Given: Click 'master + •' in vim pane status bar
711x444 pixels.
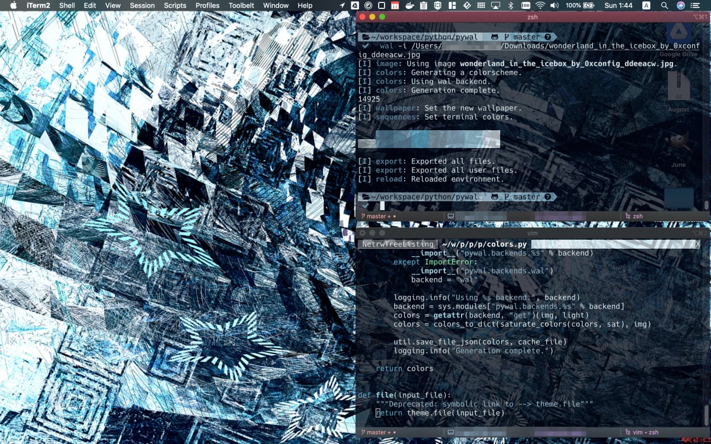Looking at the screenshot, I should click(x=378, y=432).
